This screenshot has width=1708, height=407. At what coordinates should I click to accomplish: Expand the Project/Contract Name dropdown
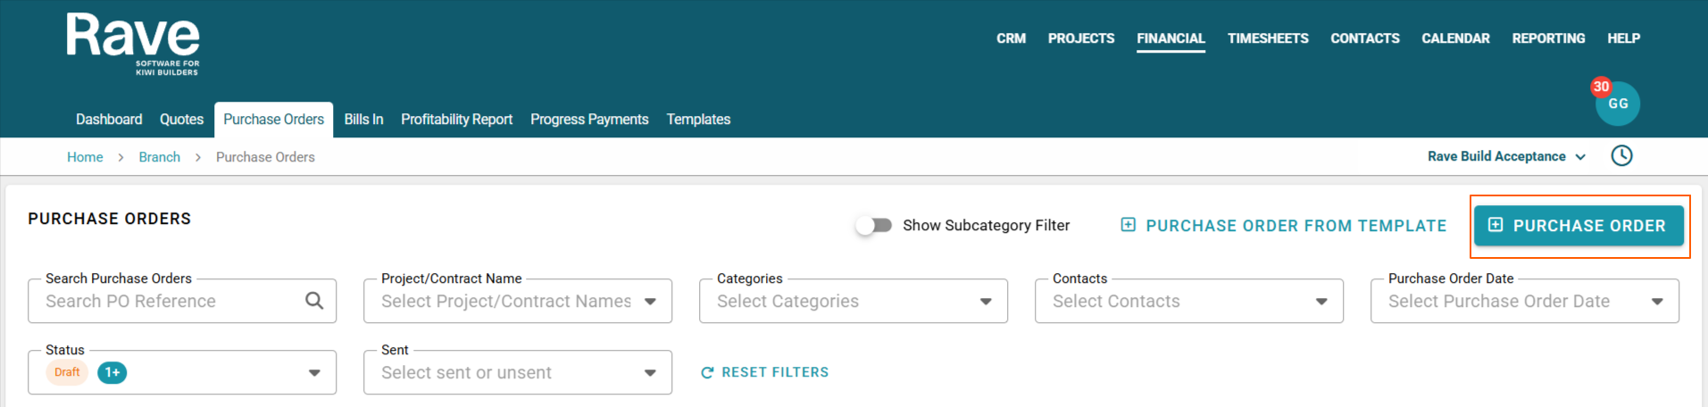[x=650, y=302]
